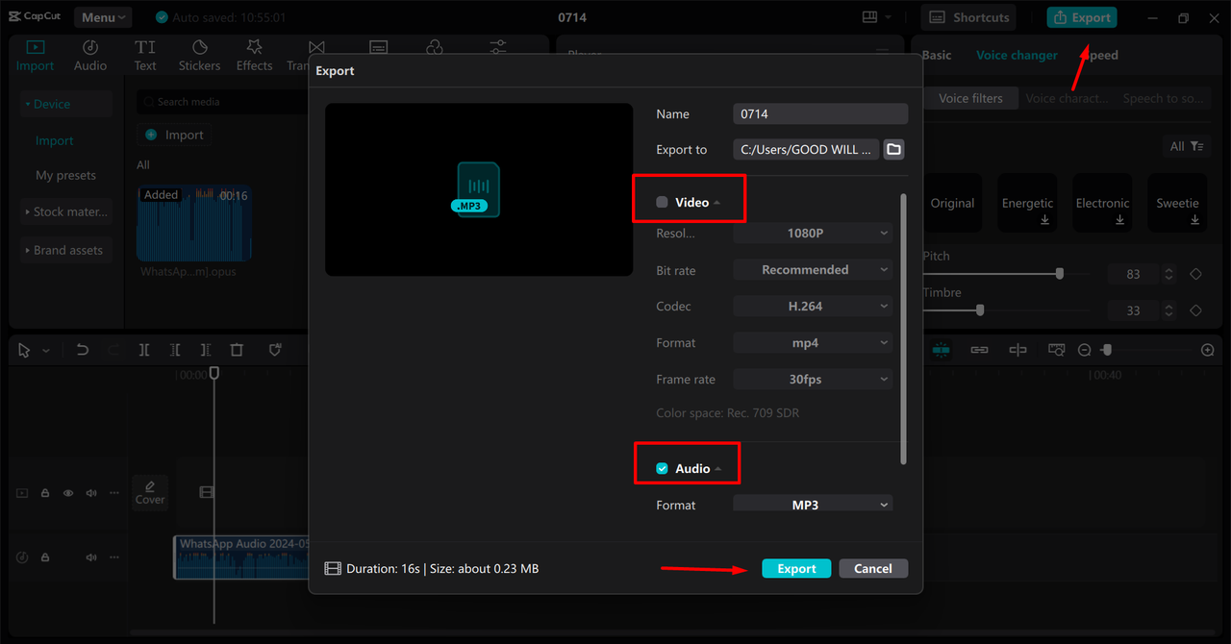Open the Bit rate Recommended dropdown
Image resolution: width=1231 pixels, height=644 pixels.
point(813,270)
